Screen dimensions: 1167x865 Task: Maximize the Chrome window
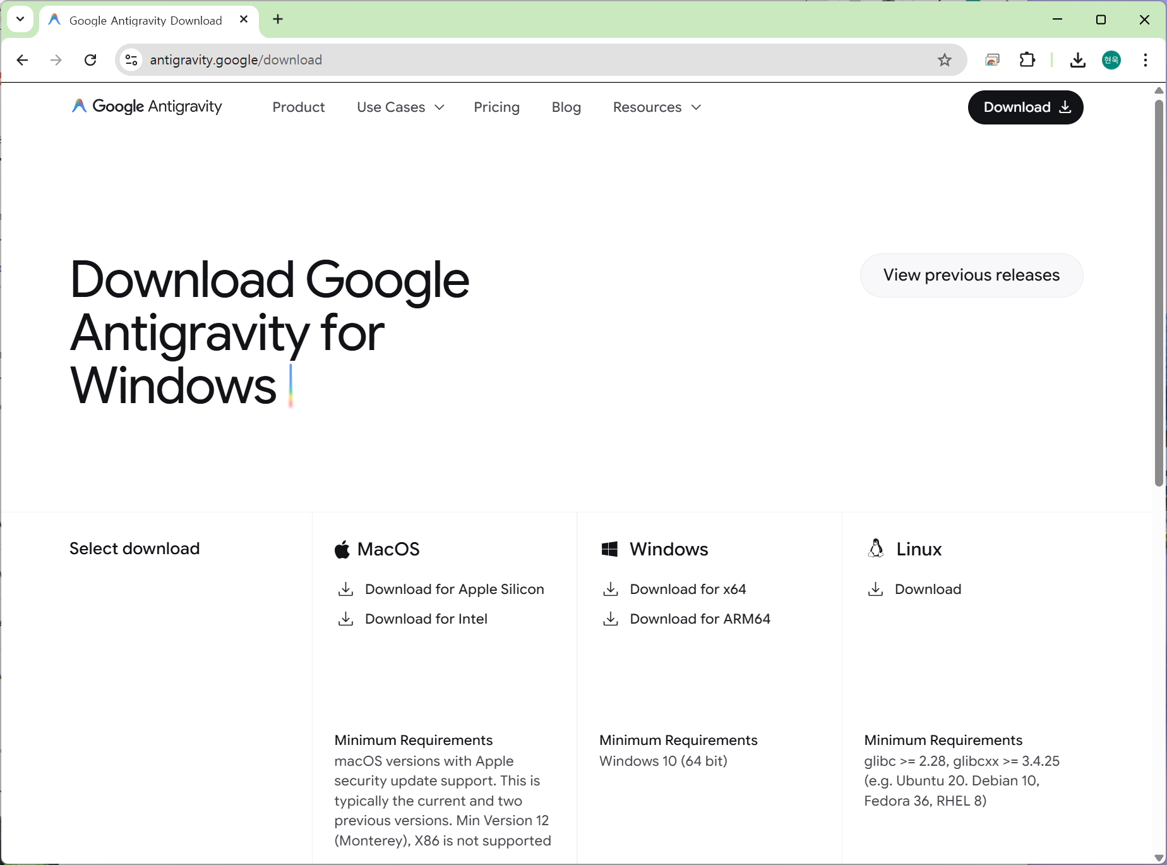pos(1101,20)
